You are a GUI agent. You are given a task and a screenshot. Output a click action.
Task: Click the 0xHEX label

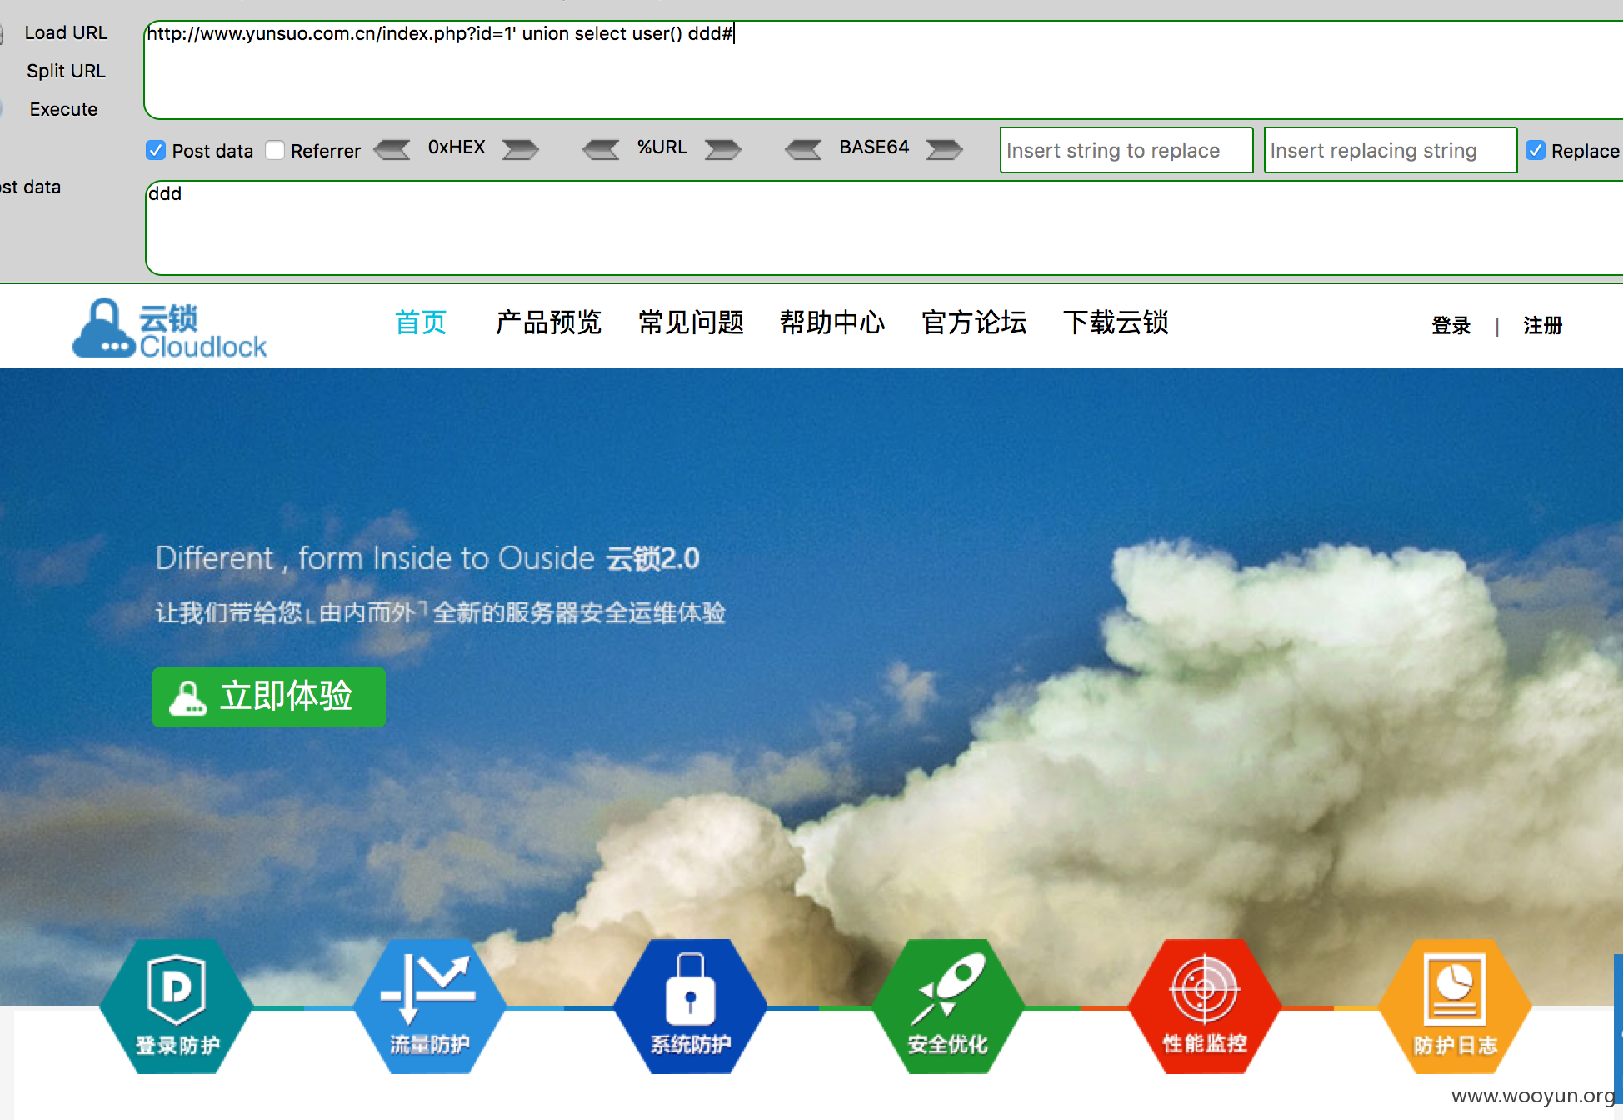[x=457, y=147]
